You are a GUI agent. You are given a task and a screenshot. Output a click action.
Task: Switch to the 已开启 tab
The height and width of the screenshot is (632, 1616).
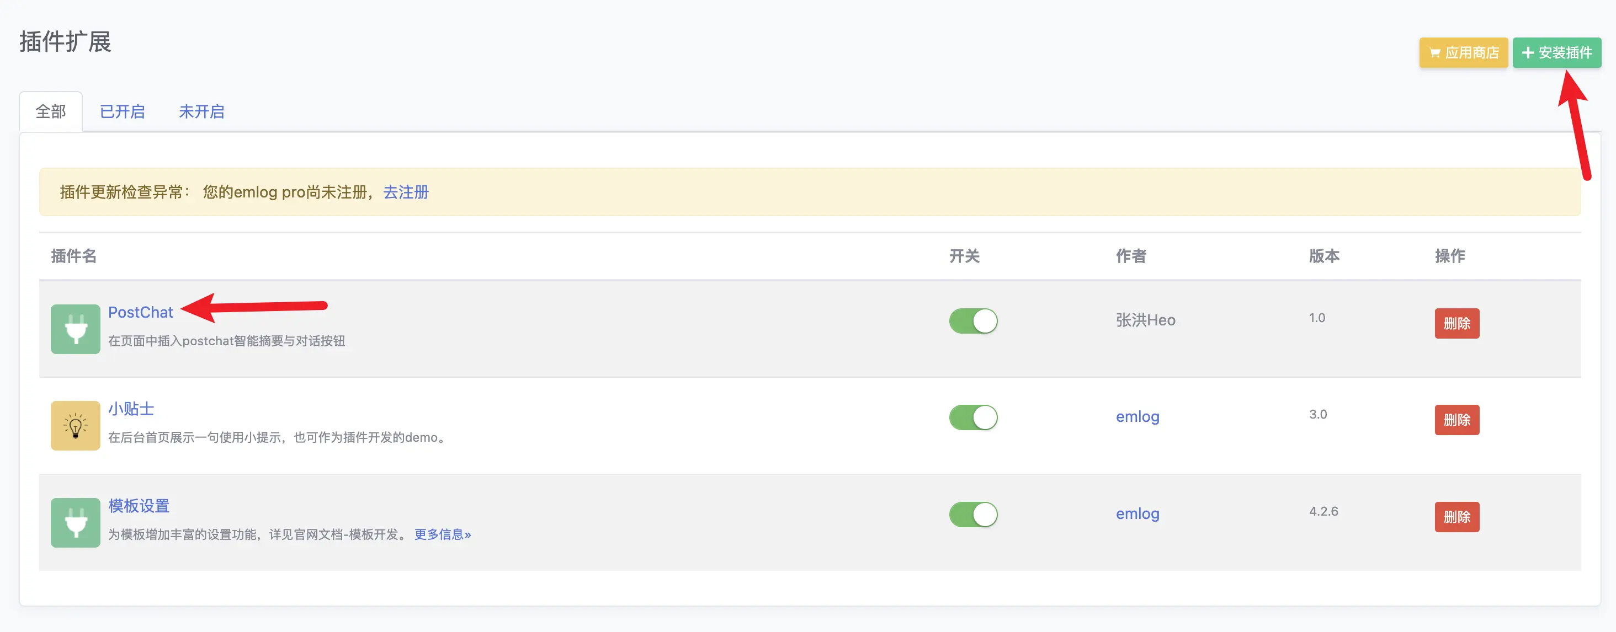click(x=123, y=111)
